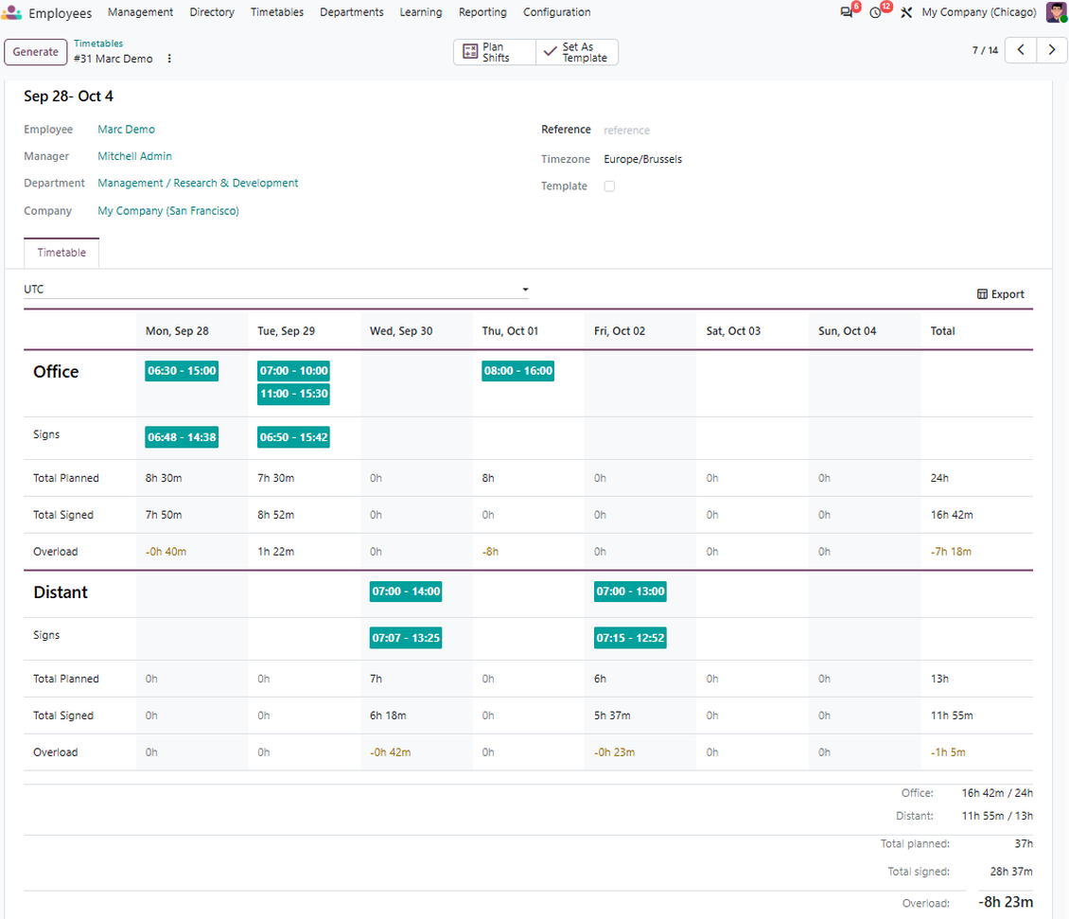Open the Configuration menu
This screenshot has height=919, width=1069.
coord(557,12)
